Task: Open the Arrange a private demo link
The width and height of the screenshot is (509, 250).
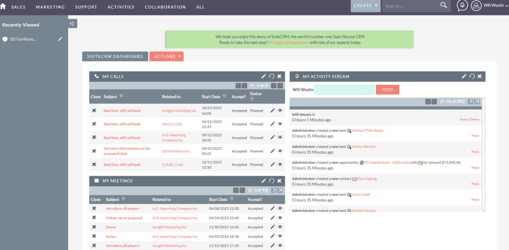Action: 288,43
